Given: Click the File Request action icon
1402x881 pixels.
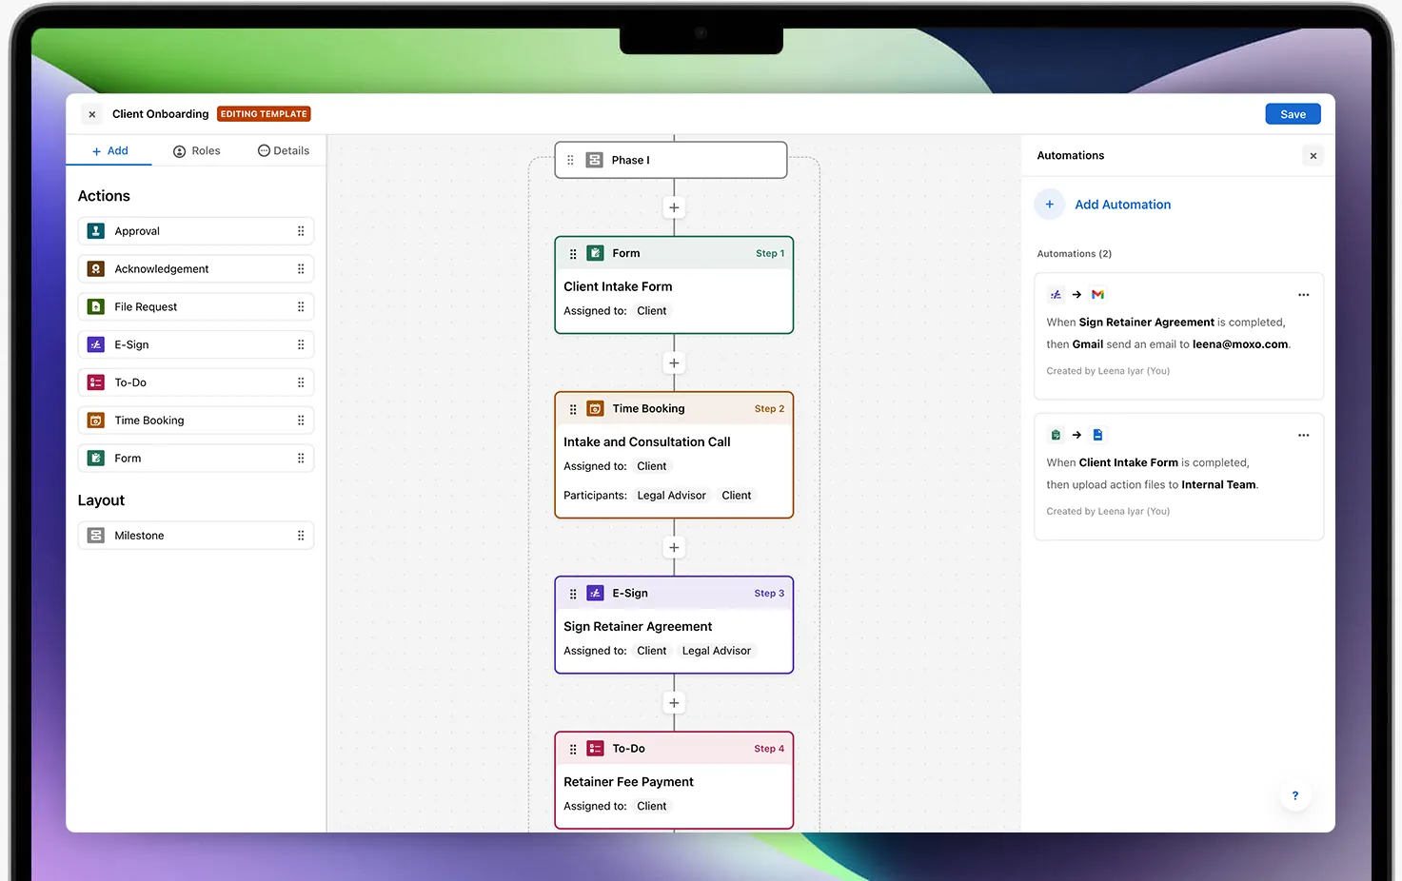Looking at the screenshot, I should click(95, 306).
